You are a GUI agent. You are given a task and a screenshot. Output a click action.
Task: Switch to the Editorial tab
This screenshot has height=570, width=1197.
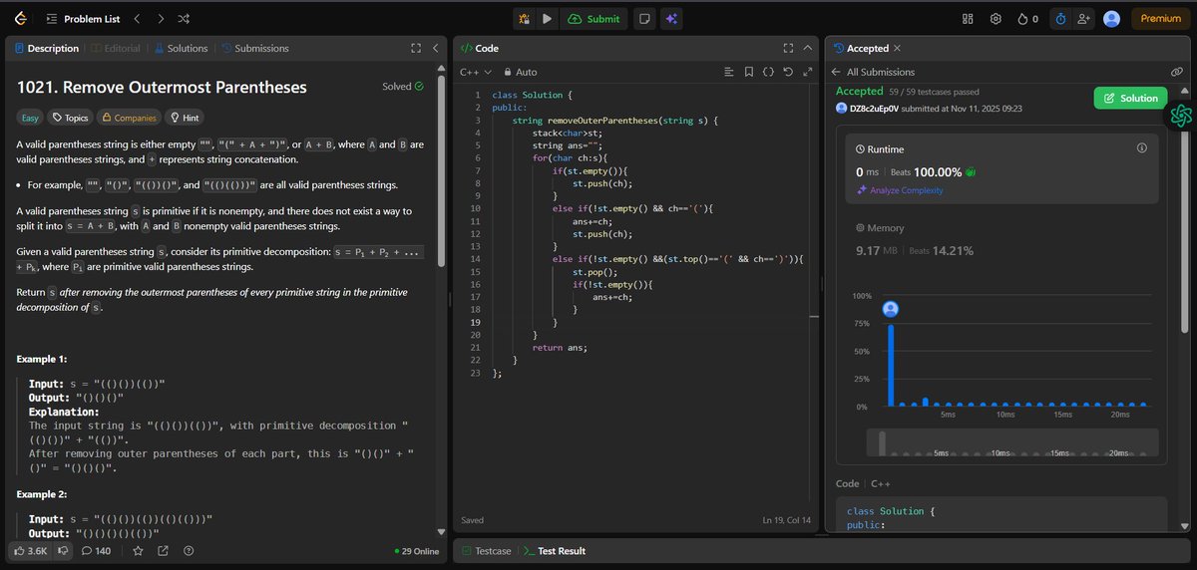point(116,48)
